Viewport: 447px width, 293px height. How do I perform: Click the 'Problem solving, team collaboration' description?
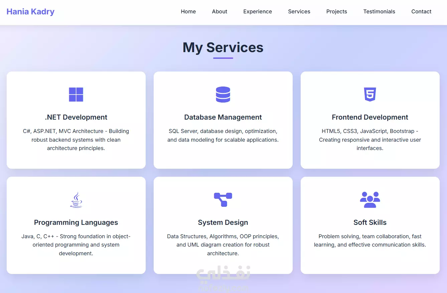370,241
